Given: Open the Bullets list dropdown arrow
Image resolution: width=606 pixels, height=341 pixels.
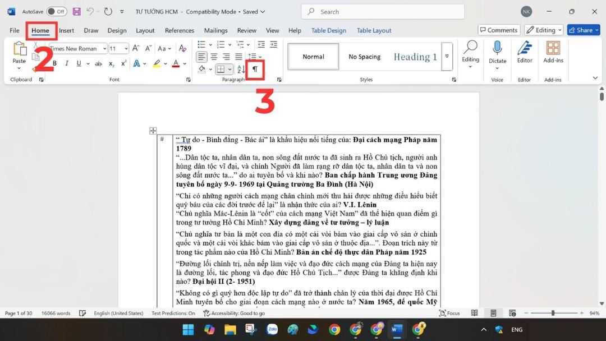Looking at the screenshot, I should 210,44.
